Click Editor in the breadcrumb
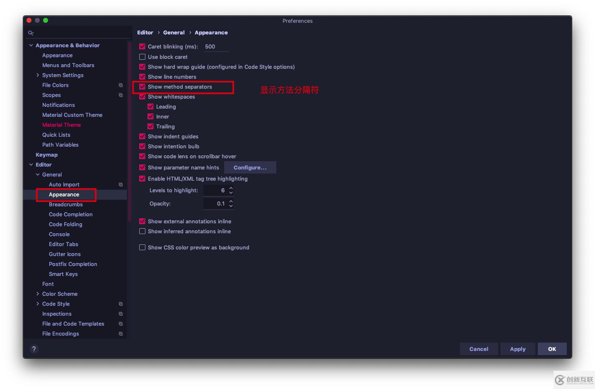Image resolution: width=595 pixels, height=389 pixels. coord(145,32)
